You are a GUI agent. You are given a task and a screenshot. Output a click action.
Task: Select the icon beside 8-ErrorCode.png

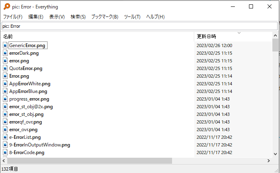point(5,152)
